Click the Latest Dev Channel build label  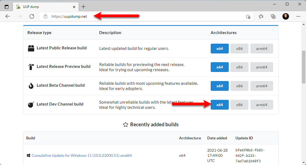point(60,104)
